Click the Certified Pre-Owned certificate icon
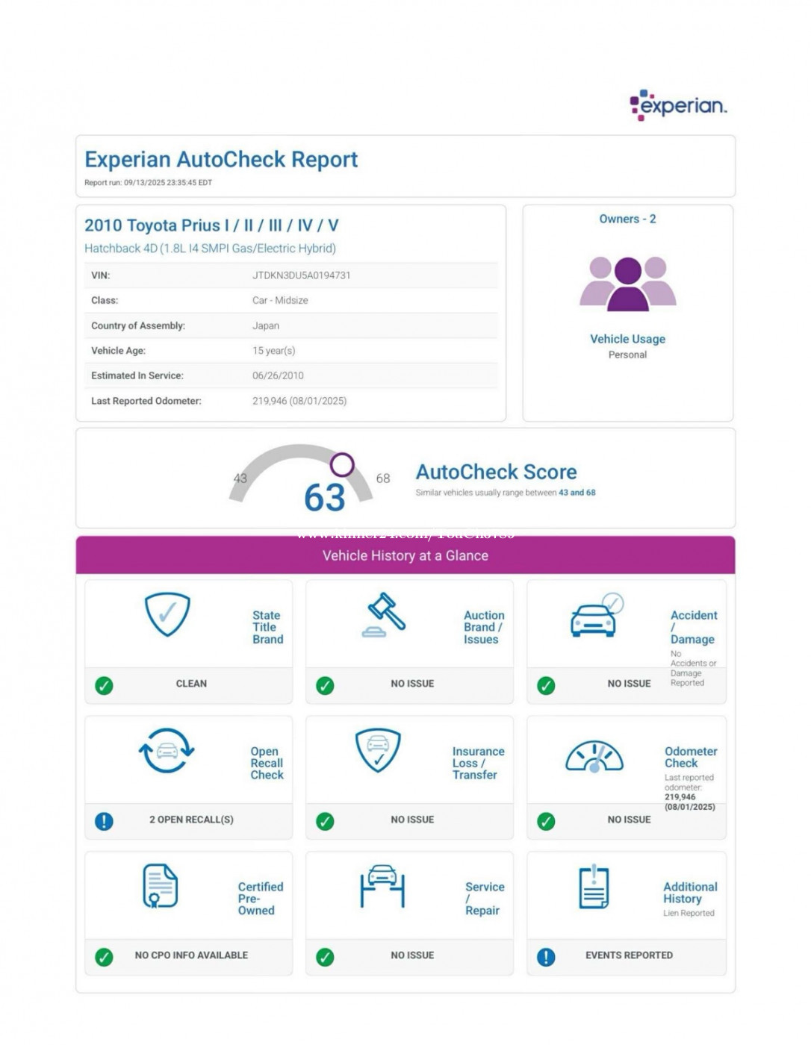The height and width of the screenshot is (1045, 811). click(x=160, y=886)
